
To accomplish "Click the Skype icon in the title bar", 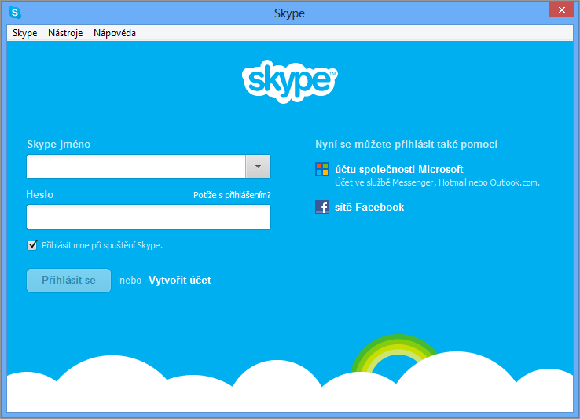I will 15,13.
